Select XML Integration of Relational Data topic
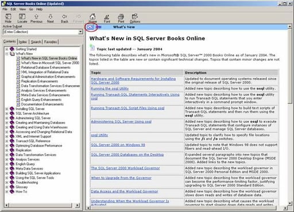The image size is (294, 212). click(45, 72)
